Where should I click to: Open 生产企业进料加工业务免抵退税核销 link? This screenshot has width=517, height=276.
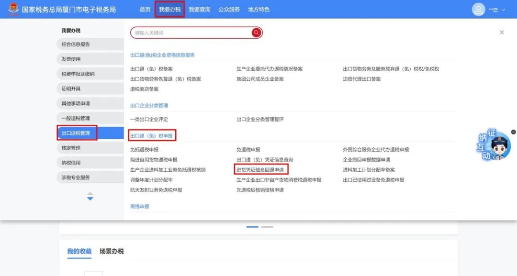click(x=168, y=170)
